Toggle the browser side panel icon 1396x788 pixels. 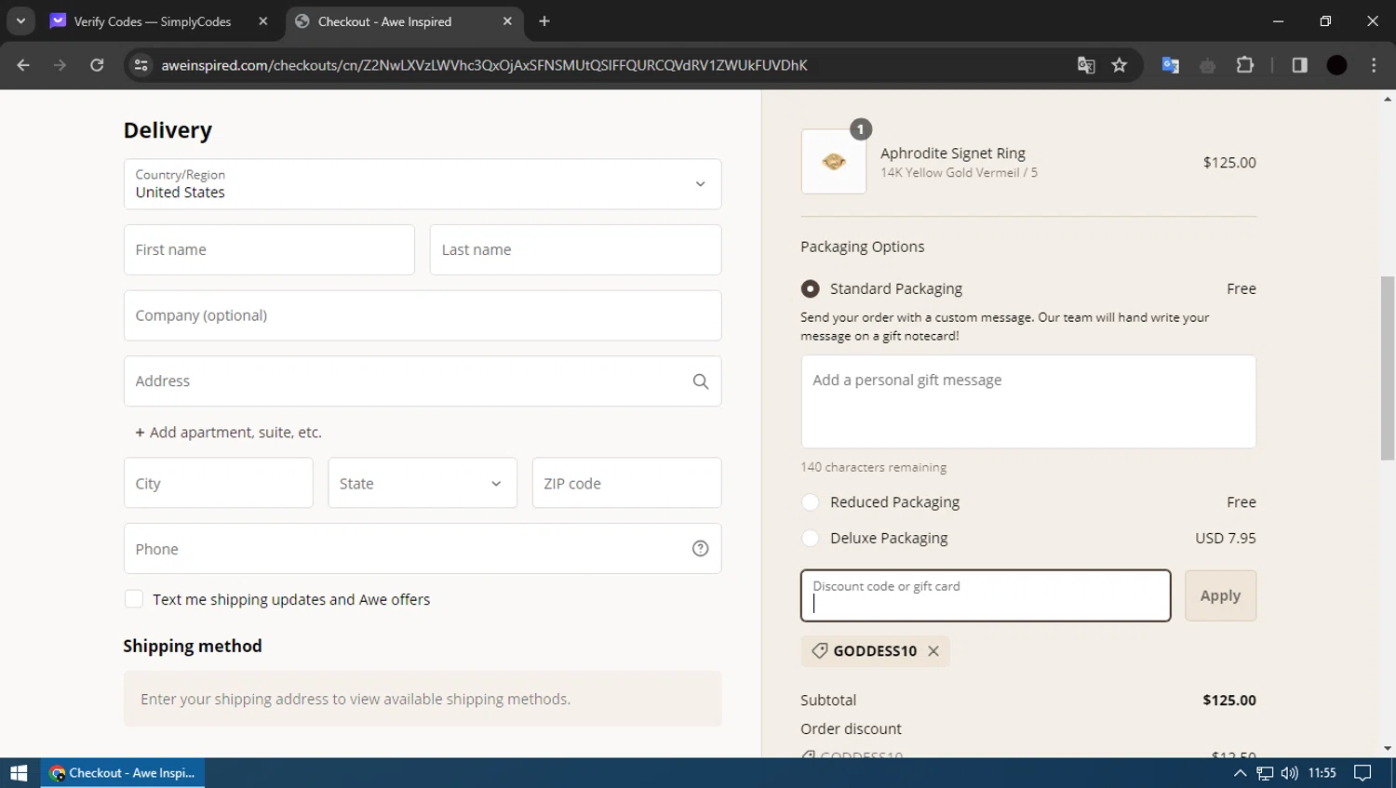pyautogui.click(x=1300, y=65)
